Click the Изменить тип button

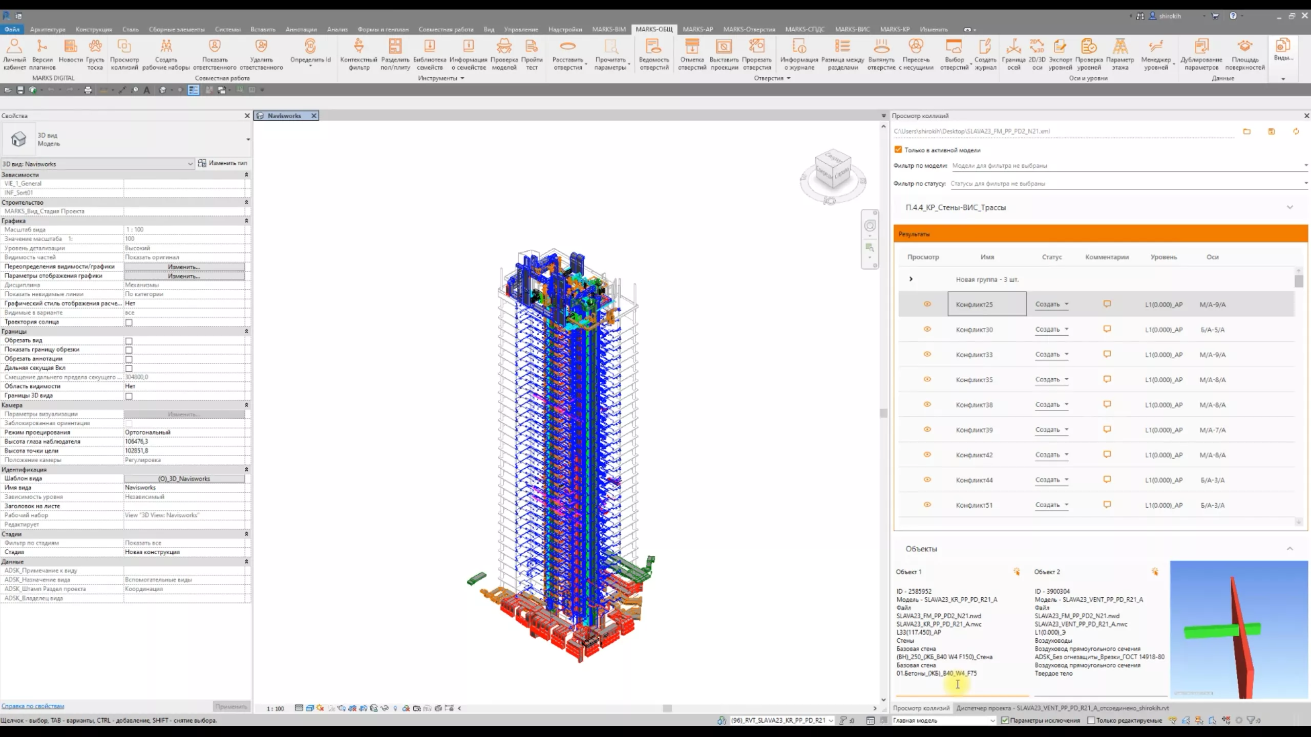pyautogui.click(x=223, y=163)
